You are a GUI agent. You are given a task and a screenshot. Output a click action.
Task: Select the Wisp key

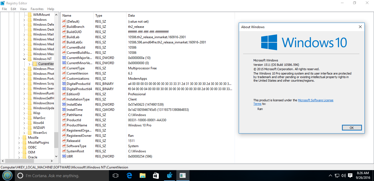(37, 113)
